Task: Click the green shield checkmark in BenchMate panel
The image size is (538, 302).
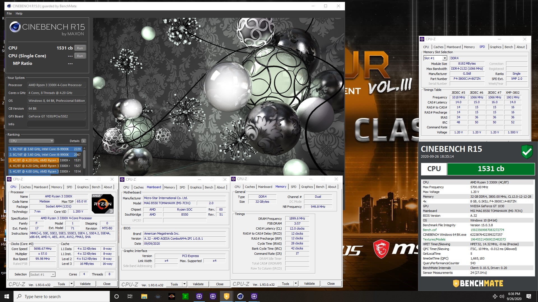Action: (x=527, y=152)
